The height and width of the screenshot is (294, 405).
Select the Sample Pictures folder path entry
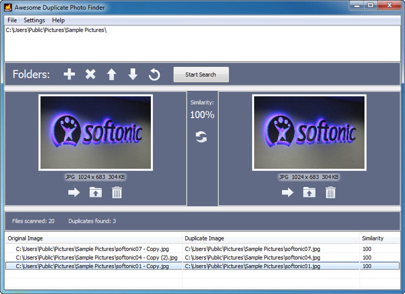56,30
